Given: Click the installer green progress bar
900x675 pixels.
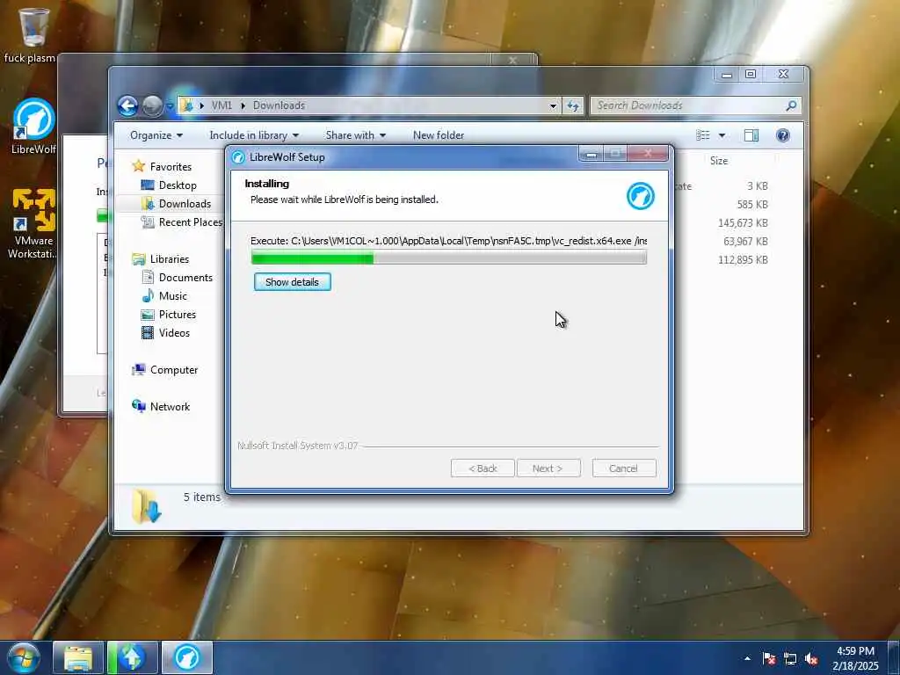Looking at the screenshot, I should click(449, 258).
